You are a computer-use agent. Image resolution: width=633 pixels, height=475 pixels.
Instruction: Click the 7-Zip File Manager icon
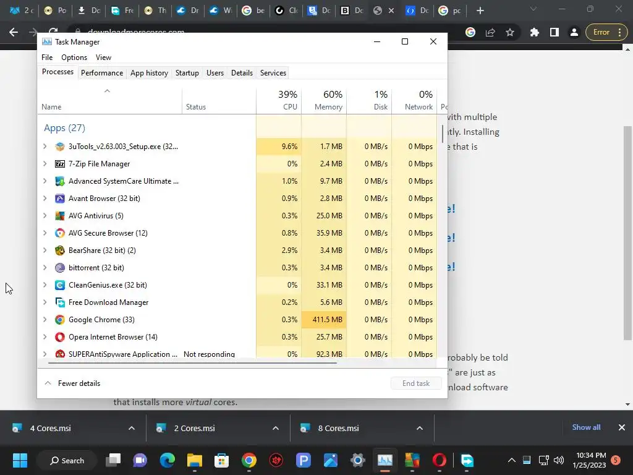[x=60, y=164]
